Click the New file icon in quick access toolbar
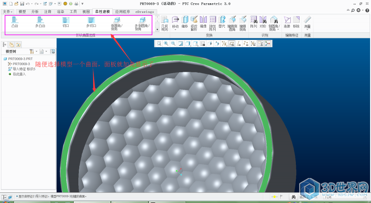 point(11,4)
